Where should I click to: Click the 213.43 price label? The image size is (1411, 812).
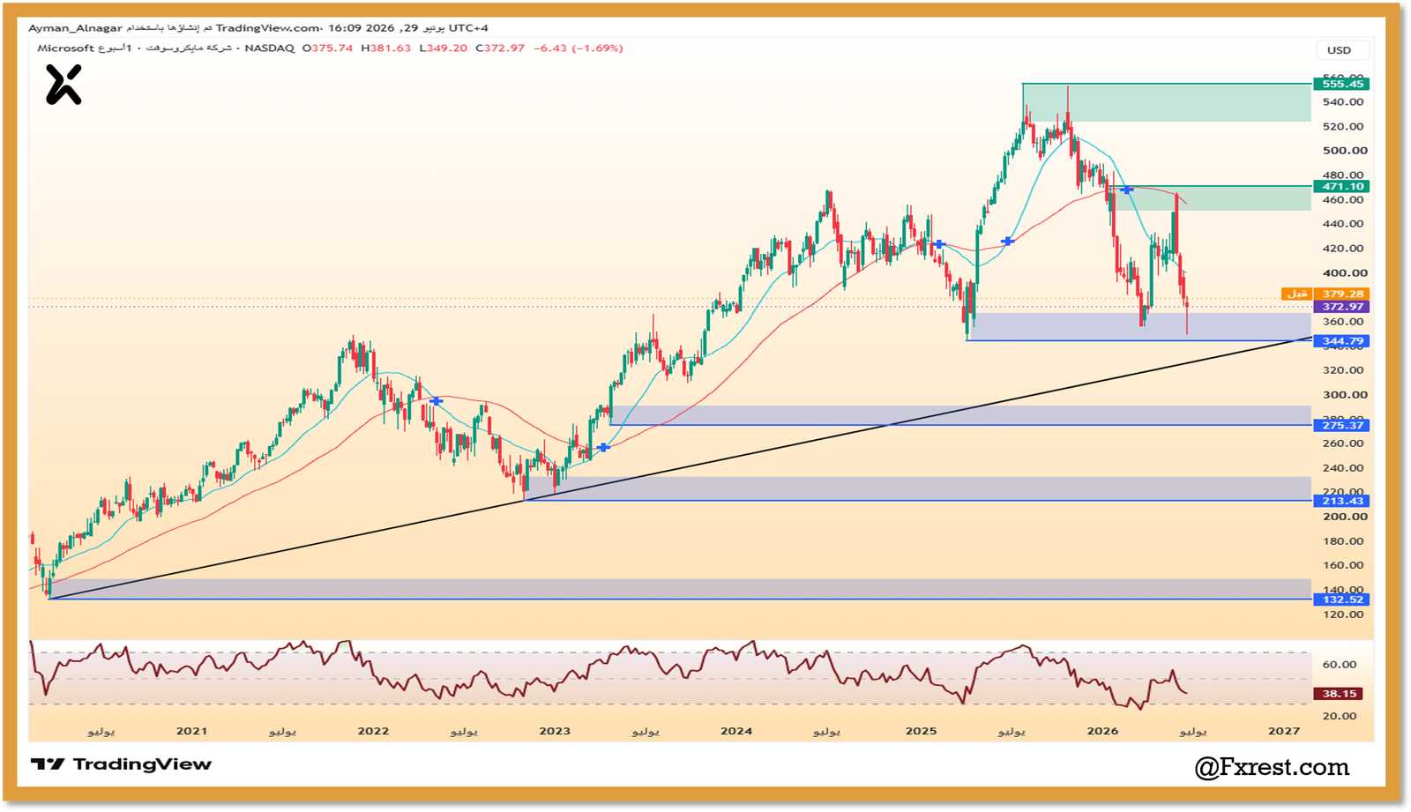point(1342,501)
